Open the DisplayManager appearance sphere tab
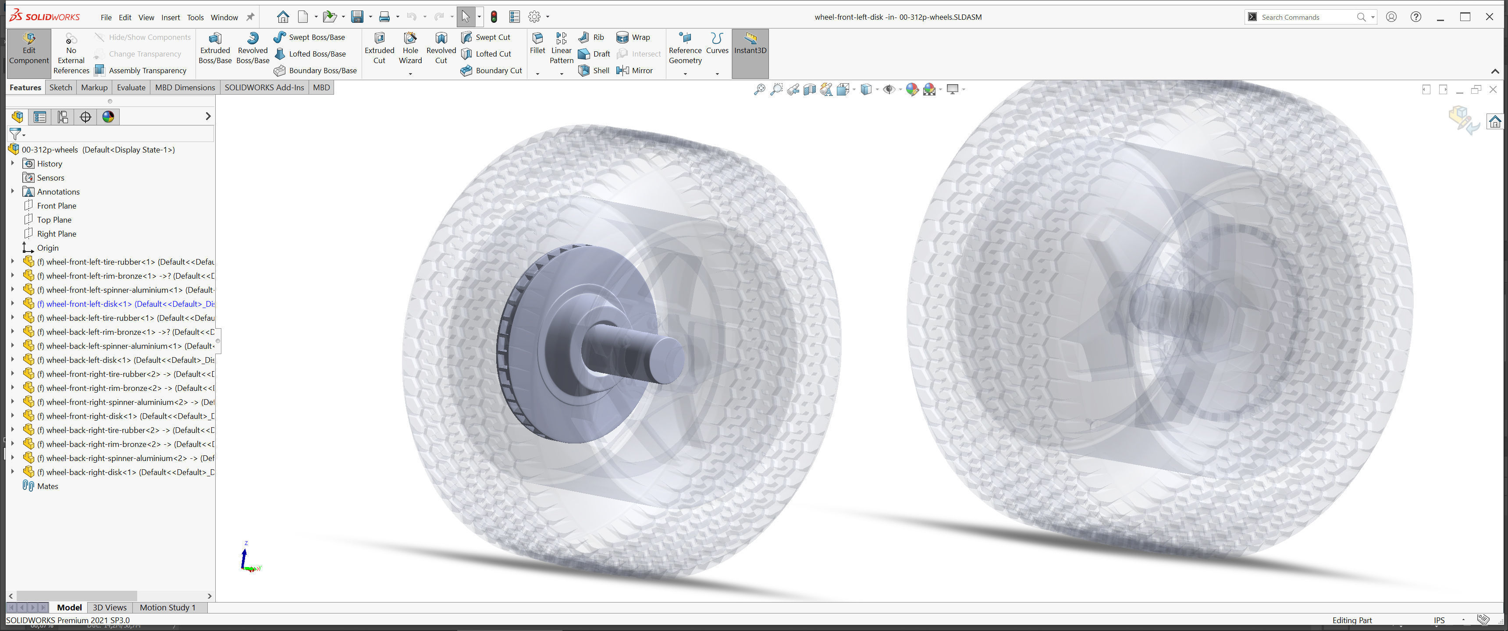 coord(108,117)
